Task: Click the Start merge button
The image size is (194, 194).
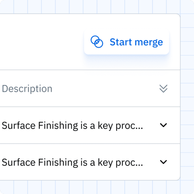Action: click(x=126, y=42)
